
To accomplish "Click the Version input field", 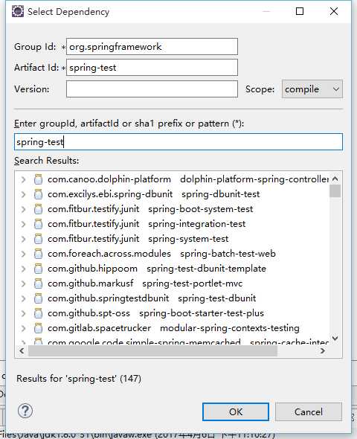I will (x=152, y=89).
